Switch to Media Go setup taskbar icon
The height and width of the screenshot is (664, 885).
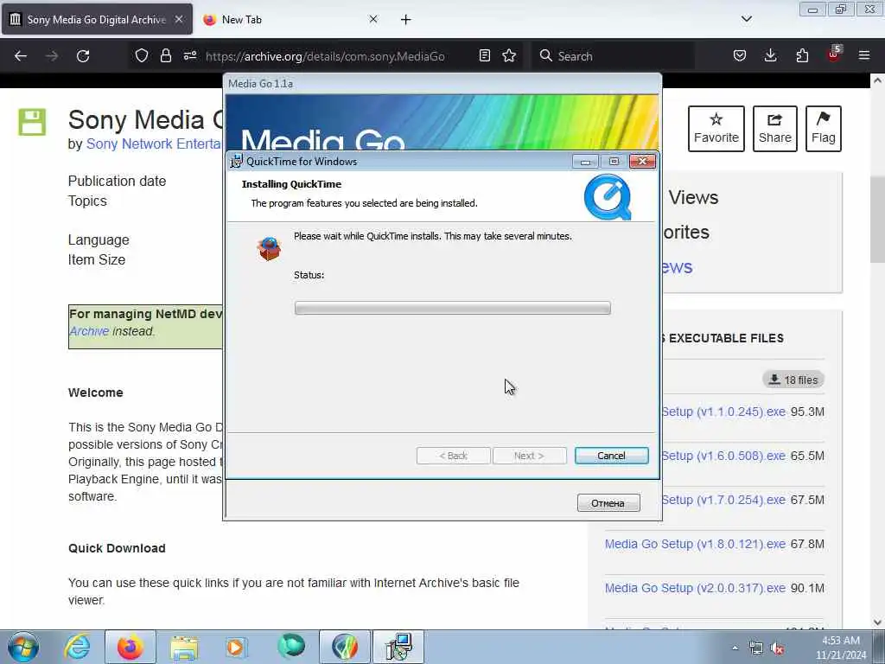pyautogui.click(x=345, y=647)
